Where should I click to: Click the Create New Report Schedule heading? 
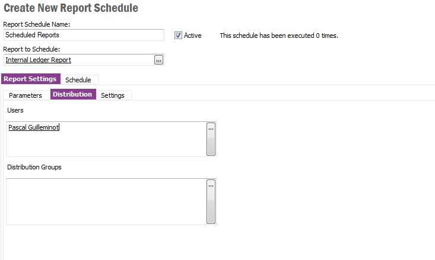coord(71,8)
